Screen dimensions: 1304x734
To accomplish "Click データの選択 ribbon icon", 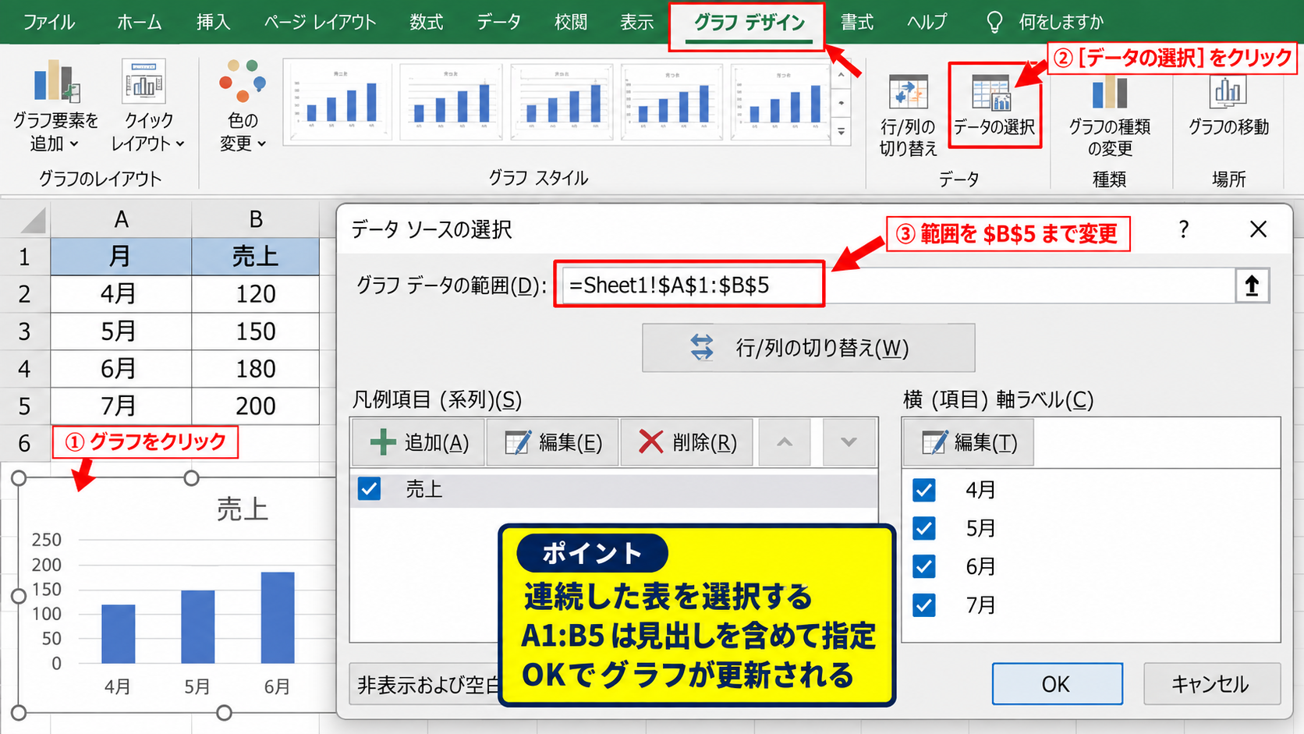I will (x=994, y=106).
